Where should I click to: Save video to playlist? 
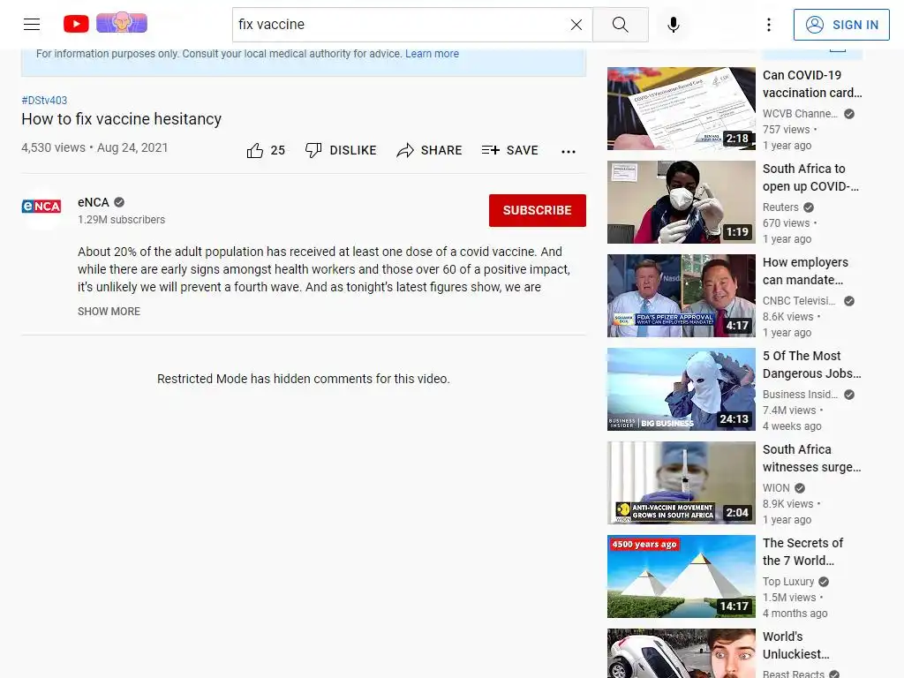[x=509, y=150]
